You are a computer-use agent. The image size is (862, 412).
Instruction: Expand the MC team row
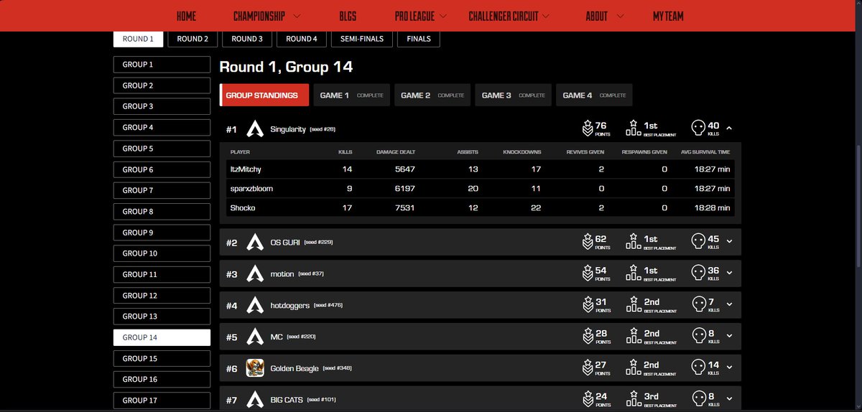729,337
